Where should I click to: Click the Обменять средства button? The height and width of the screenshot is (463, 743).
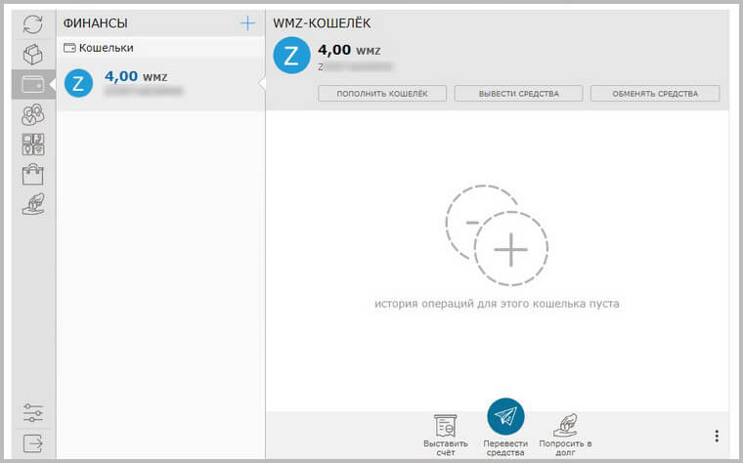[655, 93]
